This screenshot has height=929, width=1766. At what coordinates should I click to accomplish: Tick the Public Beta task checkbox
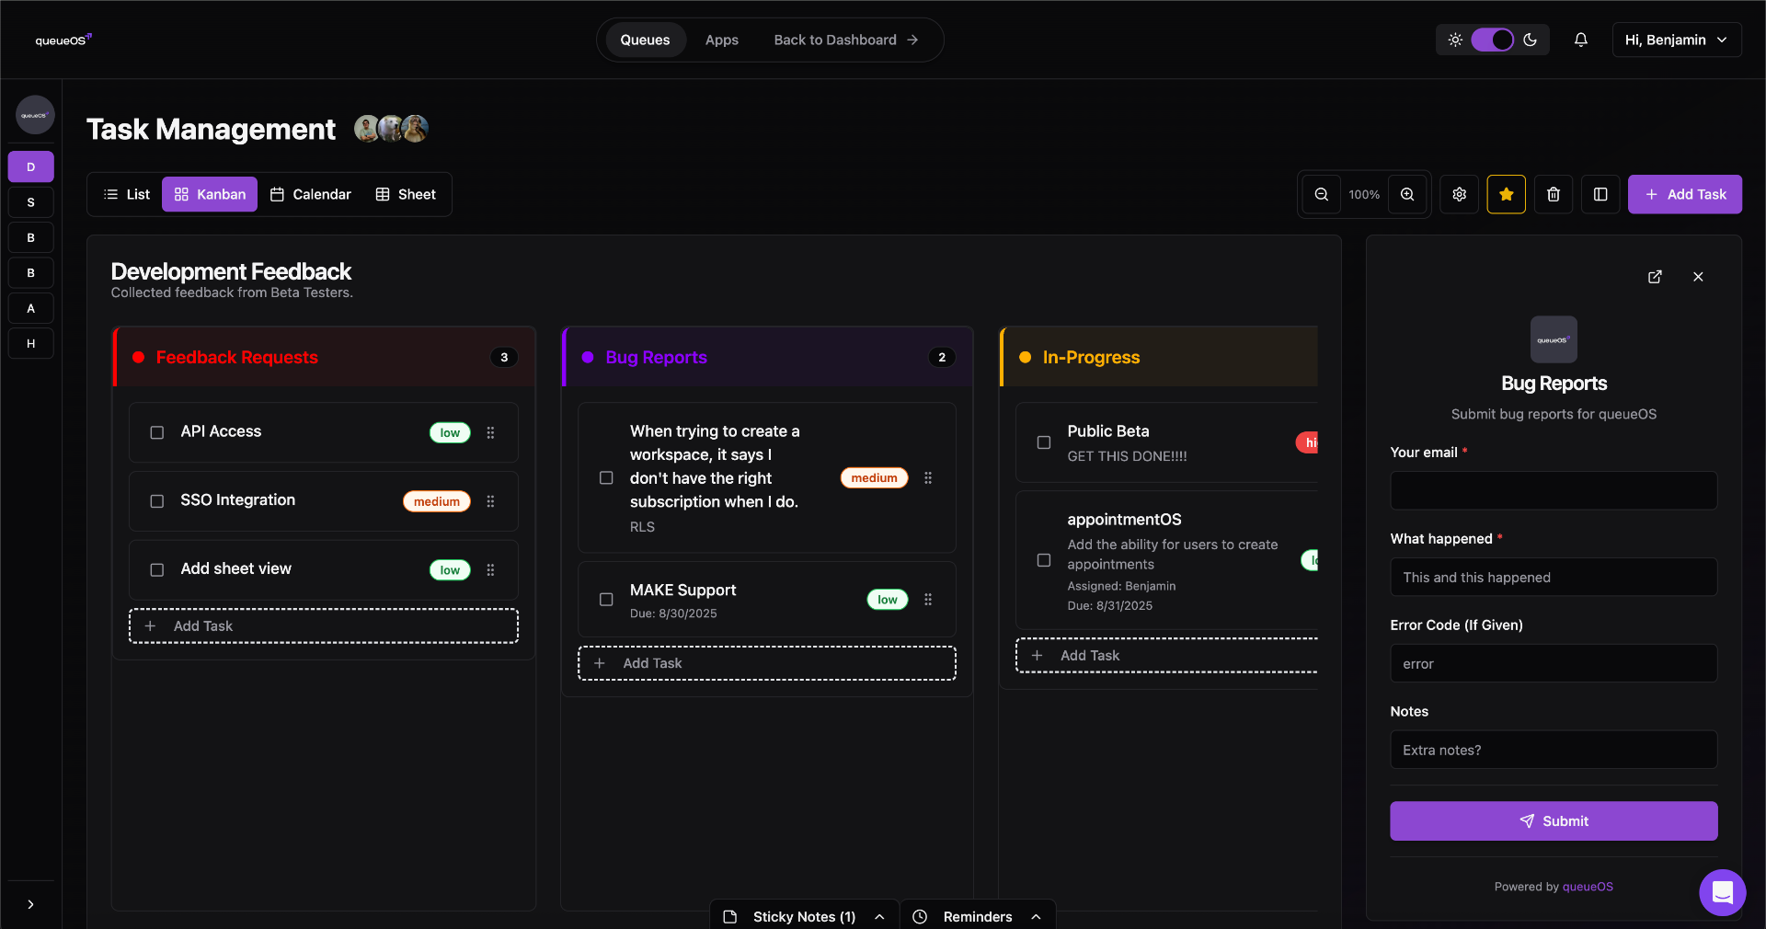1044,442
